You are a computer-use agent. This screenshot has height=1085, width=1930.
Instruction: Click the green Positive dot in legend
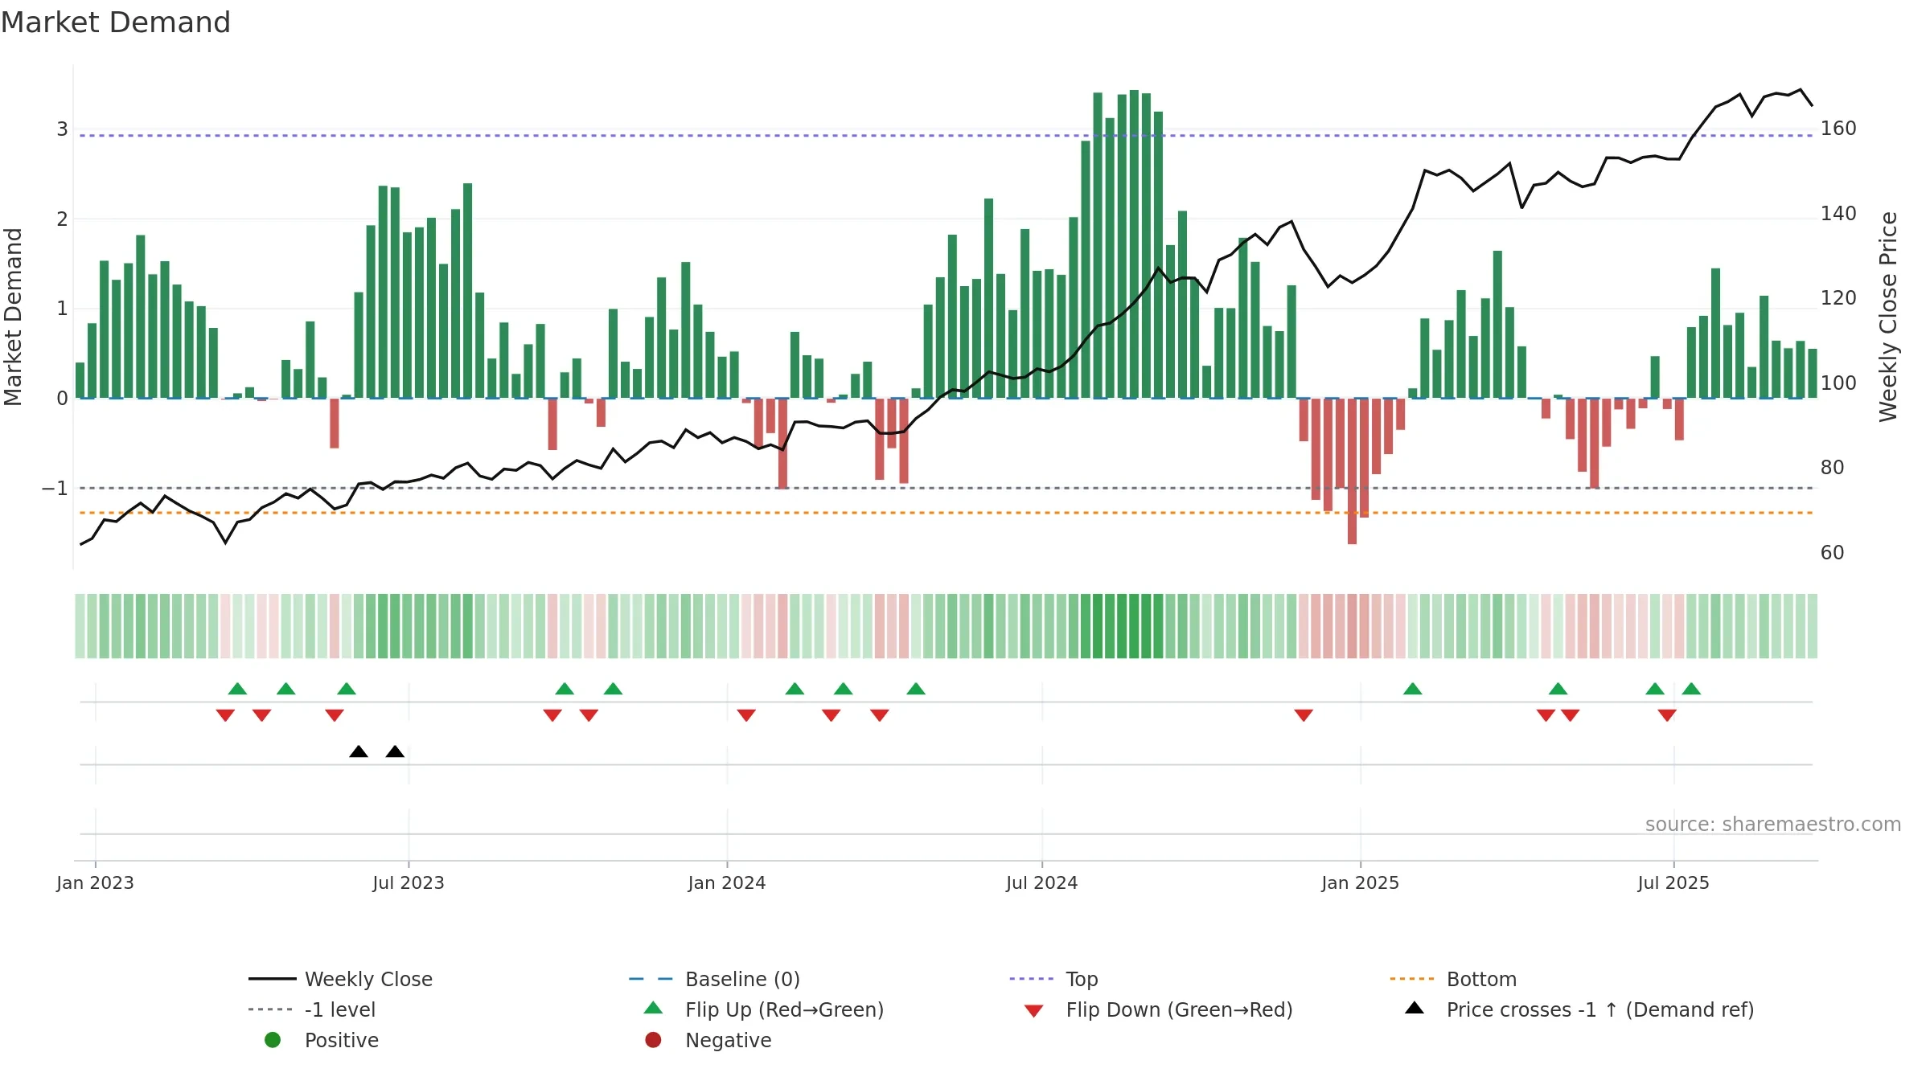tap(273, 1040)
